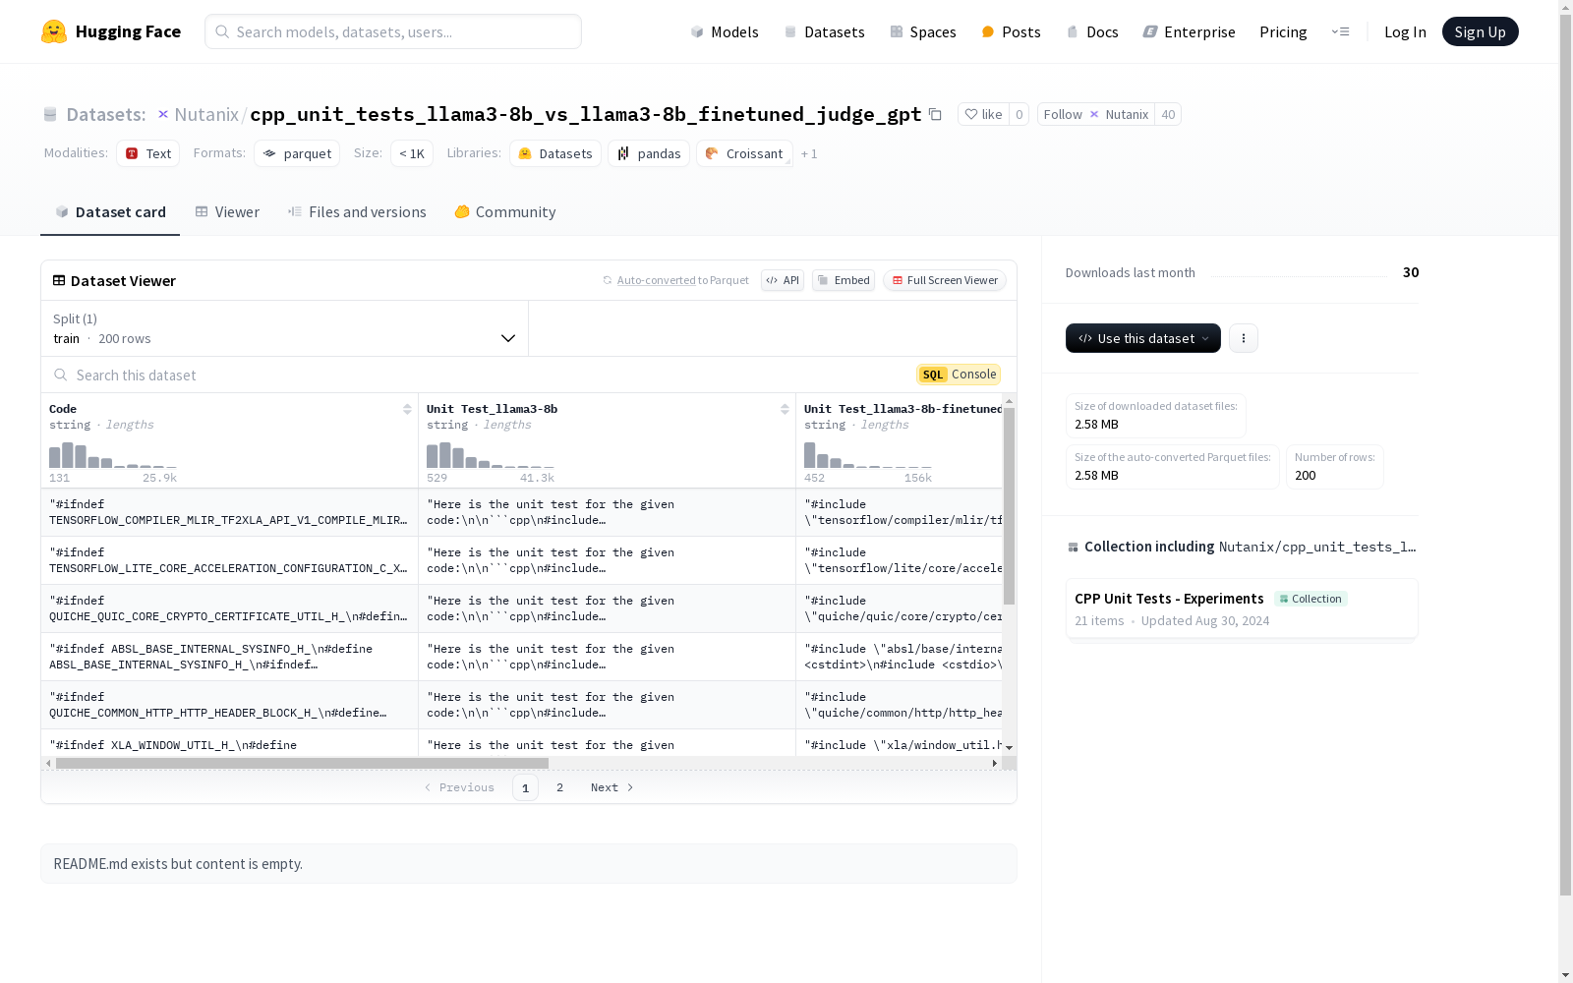Open Spaces in the top navigation

923,31
